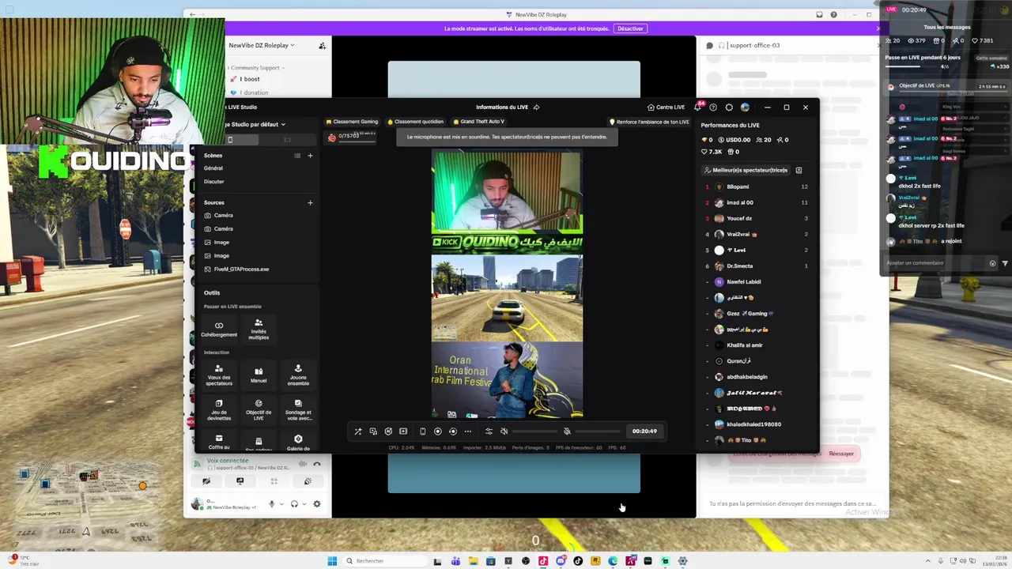The height and width of the screenshot is (569, 1012).
Task: Open Classement Gaming tab
Action: click(x=352, y=122)
